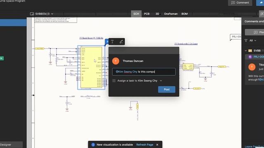Viewport: 264px width, 148px height.
Task: Click the Thomas Duncan avatar in dialog
Action: [115, 61]
